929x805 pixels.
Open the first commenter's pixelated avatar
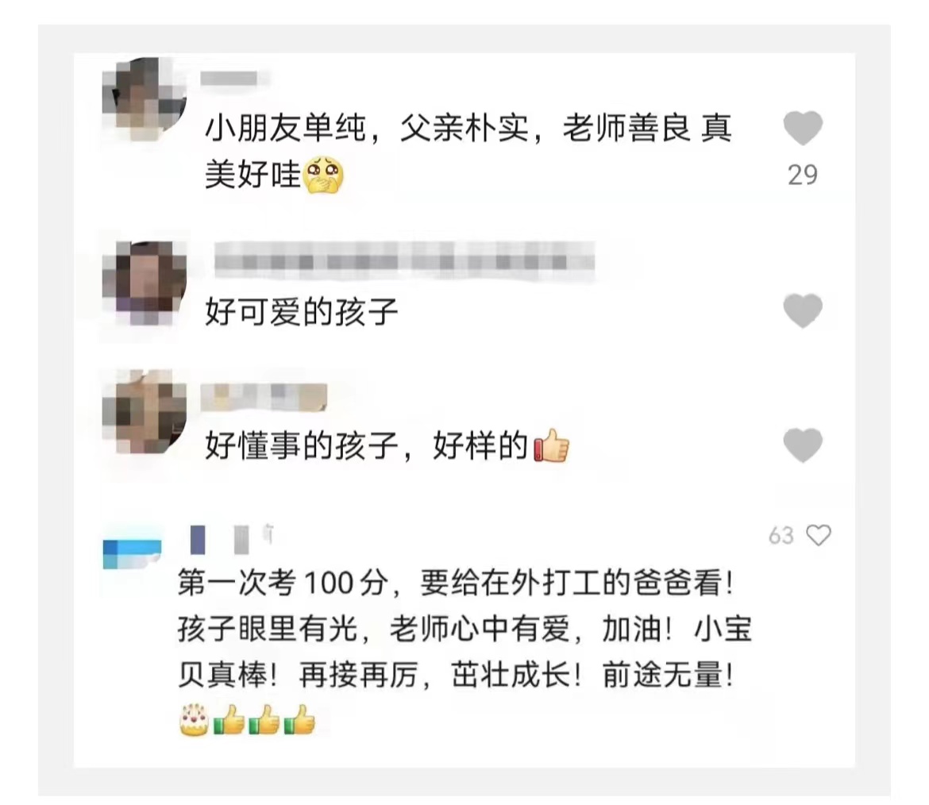click(145, 99)
